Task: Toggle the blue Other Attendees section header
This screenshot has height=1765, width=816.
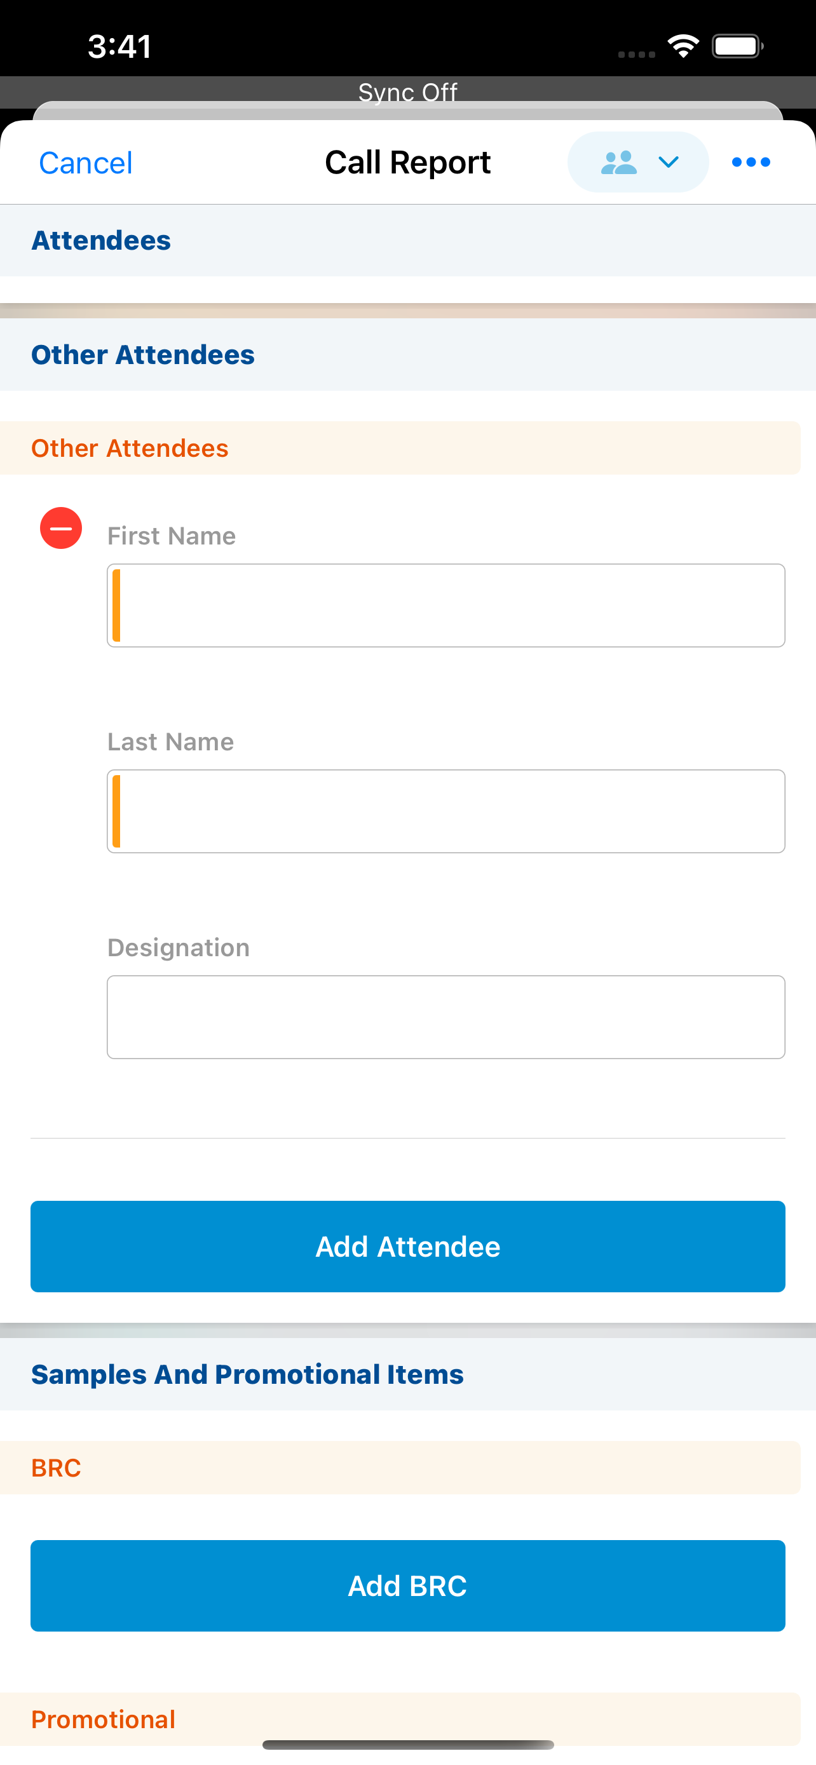Action: pos(142,355)
